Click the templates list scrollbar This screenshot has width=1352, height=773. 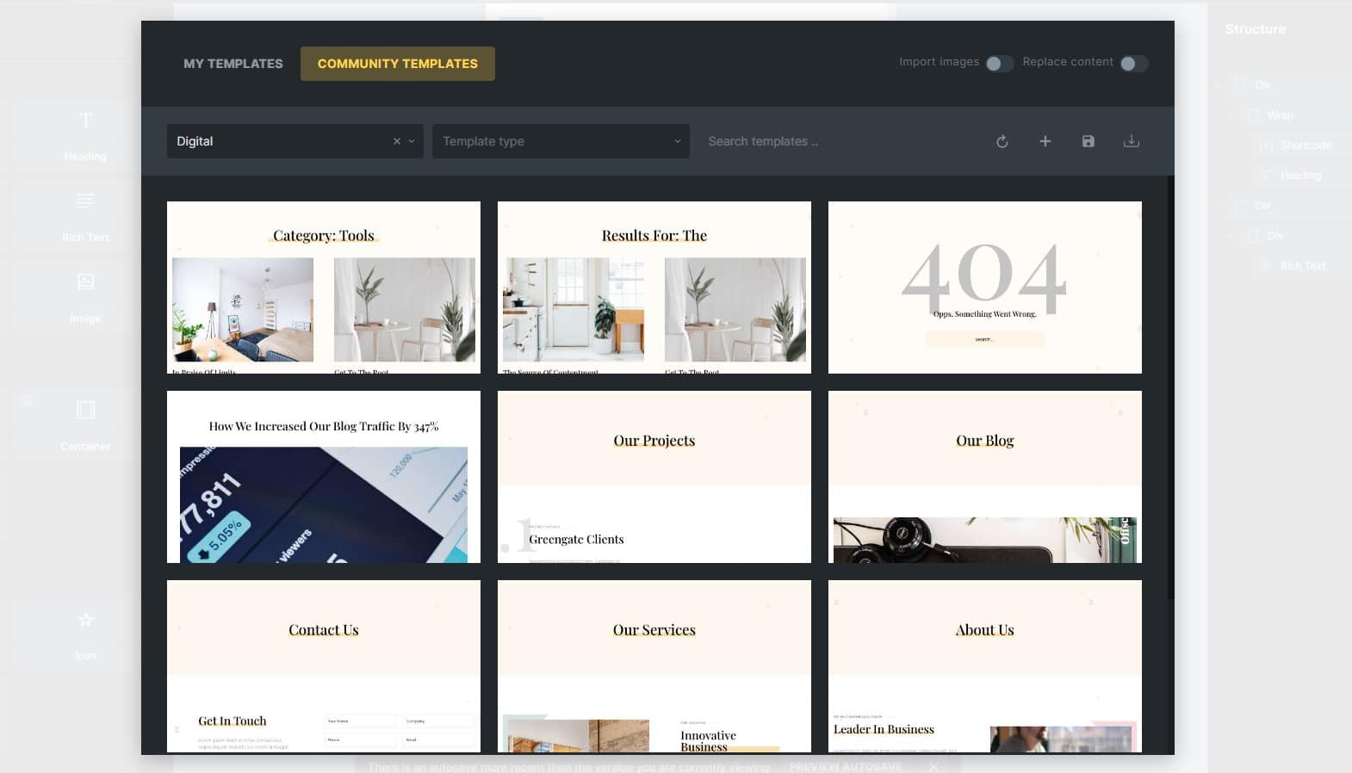coord(1170,387)
